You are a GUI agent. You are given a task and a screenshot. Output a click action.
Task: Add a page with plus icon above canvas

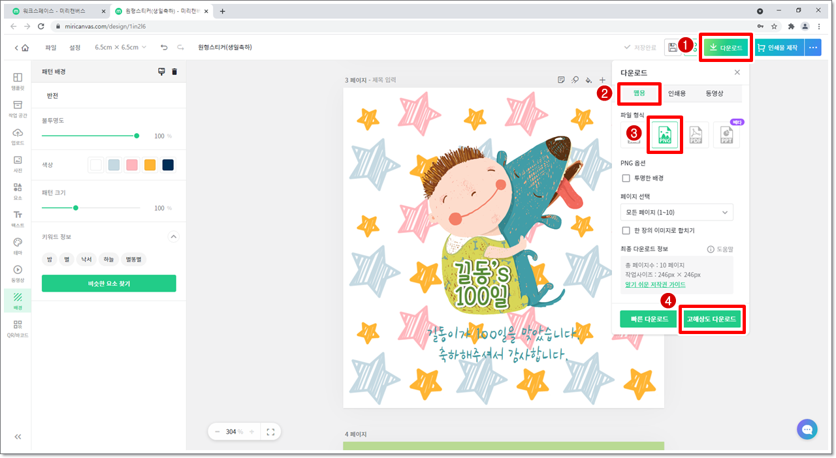pyautogui.click(x=602, y=80)
